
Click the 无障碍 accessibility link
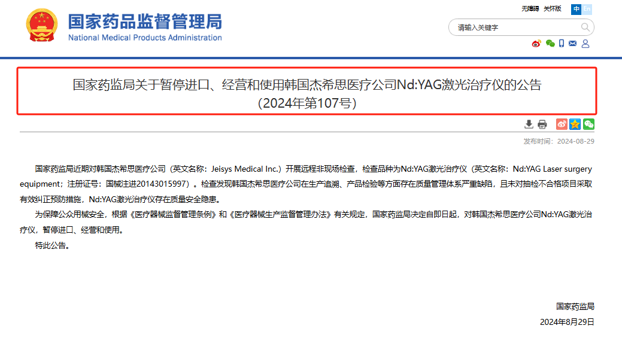coord(530,9)
